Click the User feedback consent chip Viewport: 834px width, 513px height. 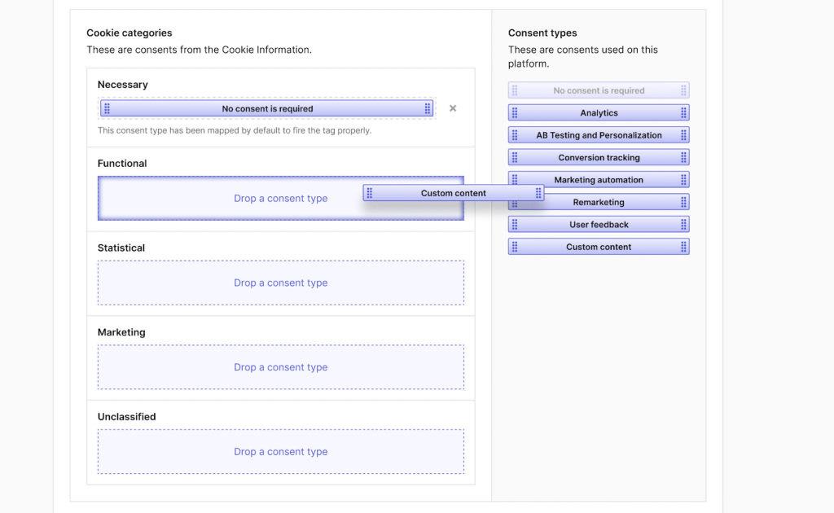[599, 224]
